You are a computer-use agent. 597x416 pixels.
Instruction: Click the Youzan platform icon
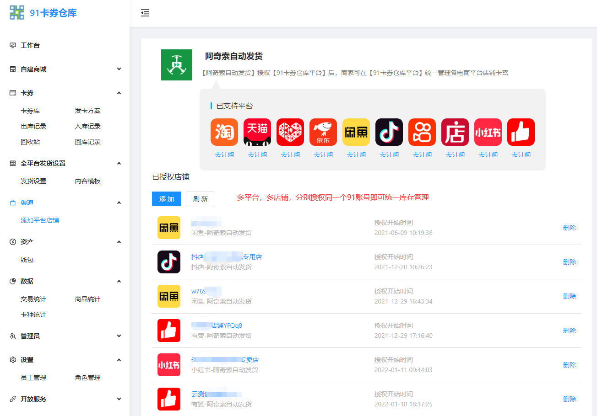[x=521, y=132]
